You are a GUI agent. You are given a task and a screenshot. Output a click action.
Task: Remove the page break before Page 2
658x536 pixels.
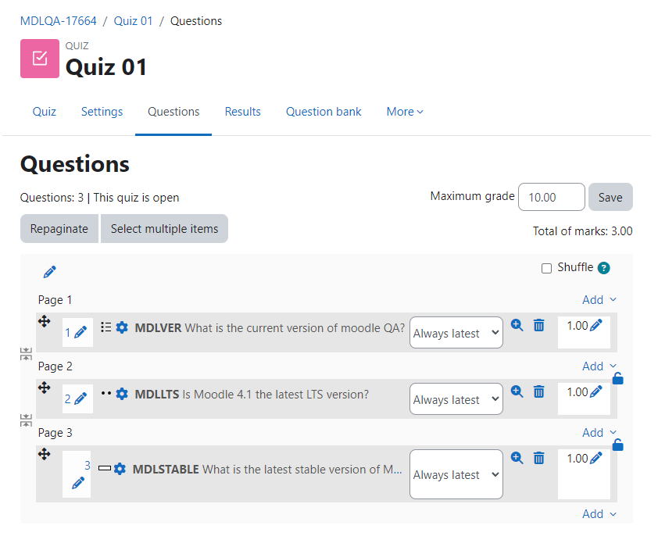point(26,354)
